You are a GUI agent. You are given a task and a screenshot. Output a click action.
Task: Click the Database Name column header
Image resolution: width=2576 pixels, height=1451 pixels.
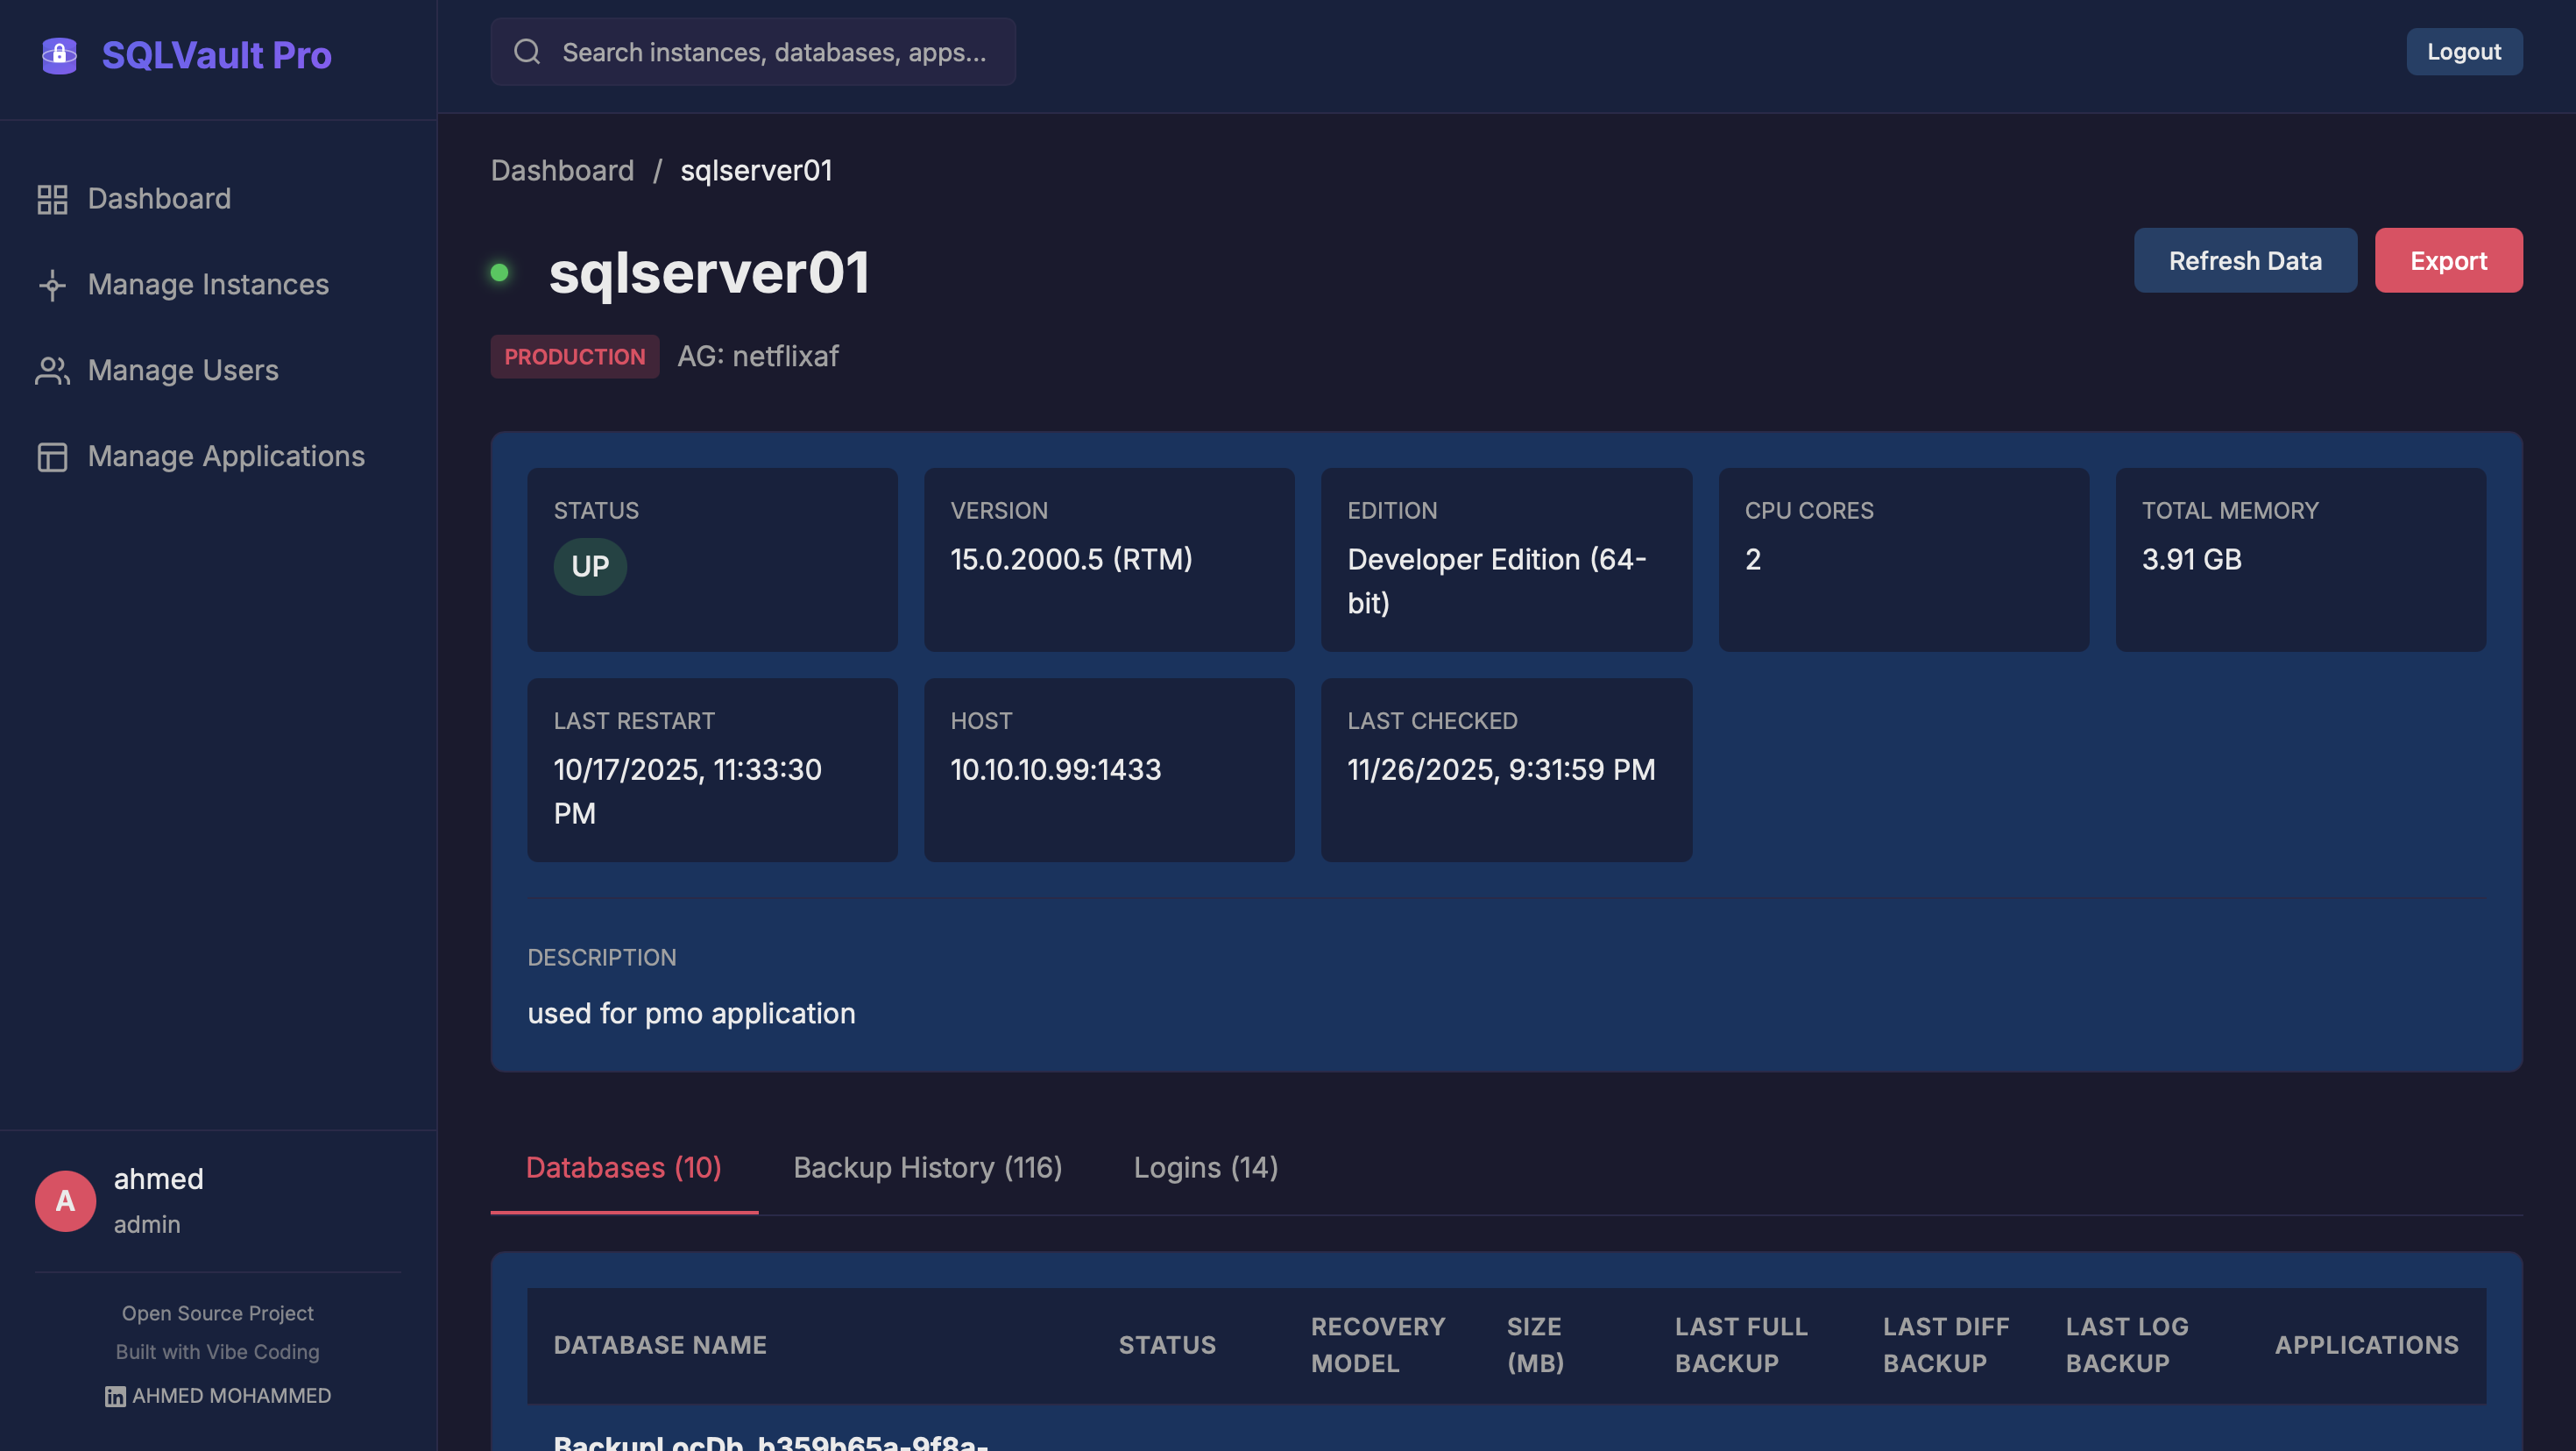(x=660, y=1345)
